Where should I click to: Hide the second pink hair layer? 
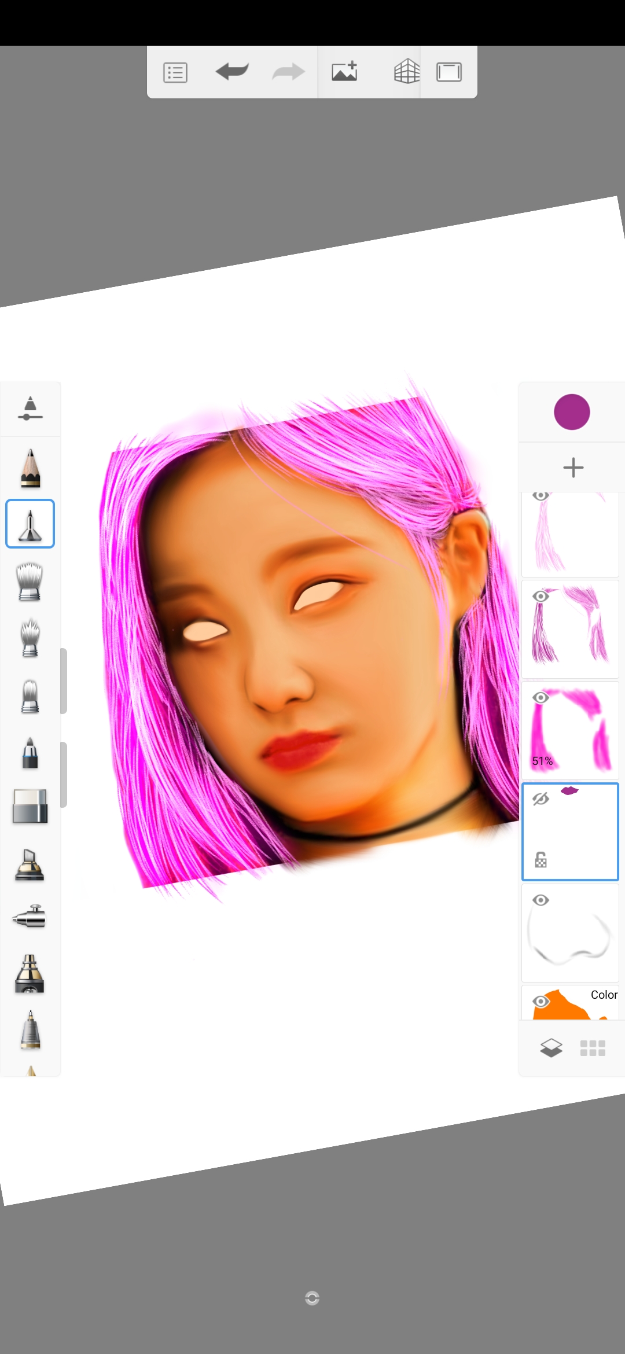(541, 596)
